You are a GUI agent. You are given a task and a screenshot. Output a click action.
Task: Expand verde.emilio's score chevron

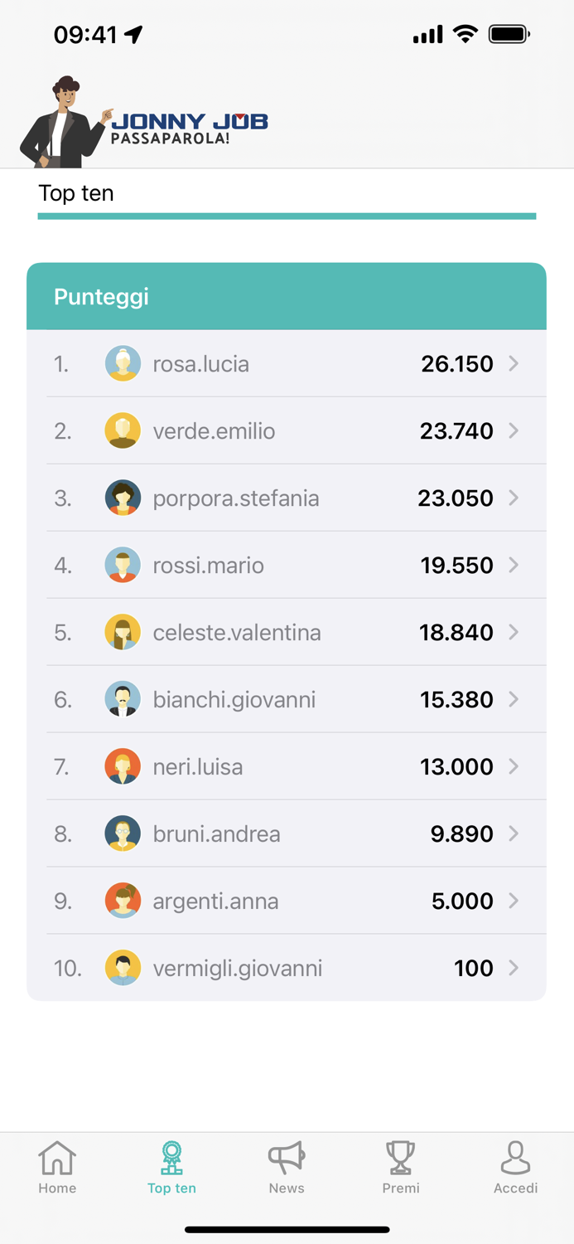tap(514, 430)
